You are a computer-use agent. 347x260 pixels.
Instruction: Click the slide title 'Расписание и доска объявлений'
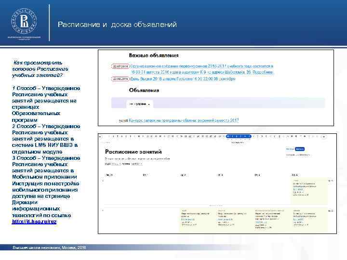coord(117,25)
